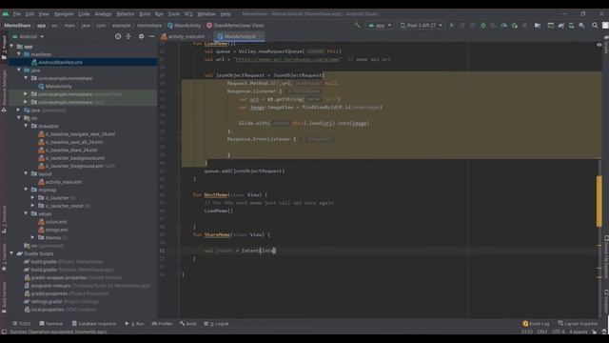Open the Profiler tool window
Viewport: 609px width, 343px height.
pos(162,324)
